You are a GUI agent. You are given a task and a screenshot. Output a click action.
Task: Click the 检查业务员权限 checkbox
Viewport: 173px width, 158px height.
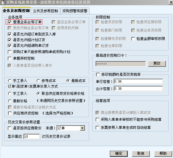[133, 30]
